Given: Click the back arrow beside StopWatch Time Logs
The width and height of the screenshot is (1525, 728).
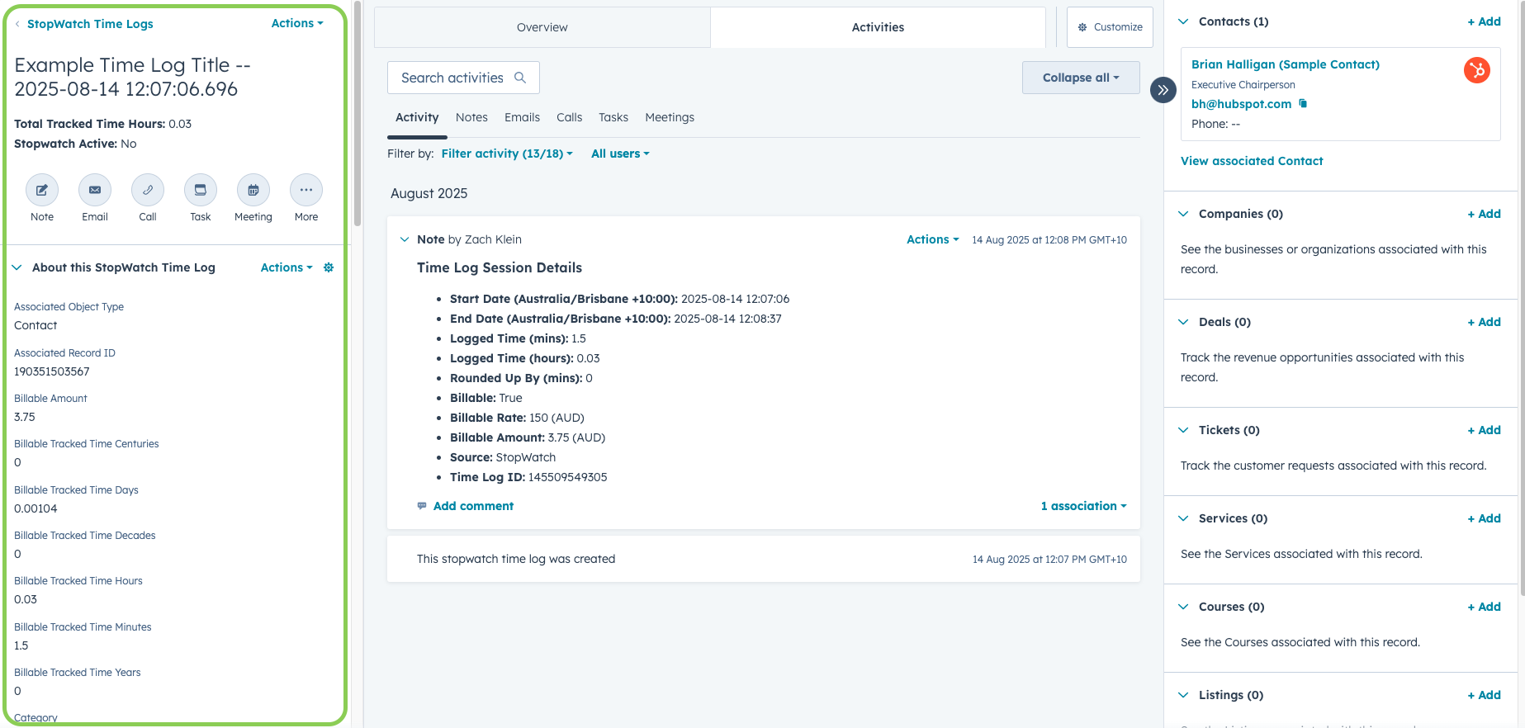Looking at the screenshot, I should 17,24.
